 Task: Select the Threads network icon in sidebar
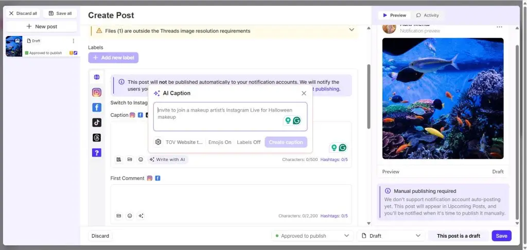tap(97, 138)
